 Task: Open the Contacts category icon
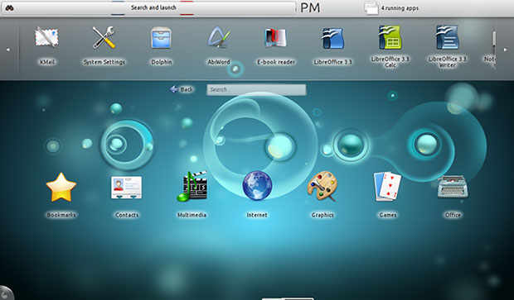(x=126, y=188)
